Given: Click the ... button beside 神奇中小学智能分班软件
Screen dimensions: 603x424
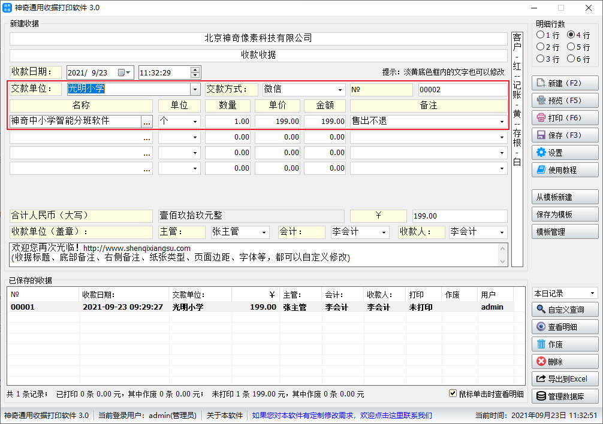Looking at the screenshot, I should tap(146, 122).
